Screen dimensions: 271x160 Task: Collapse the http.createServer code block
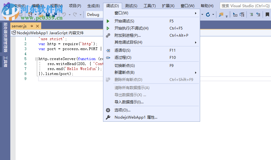click(37, 59)
